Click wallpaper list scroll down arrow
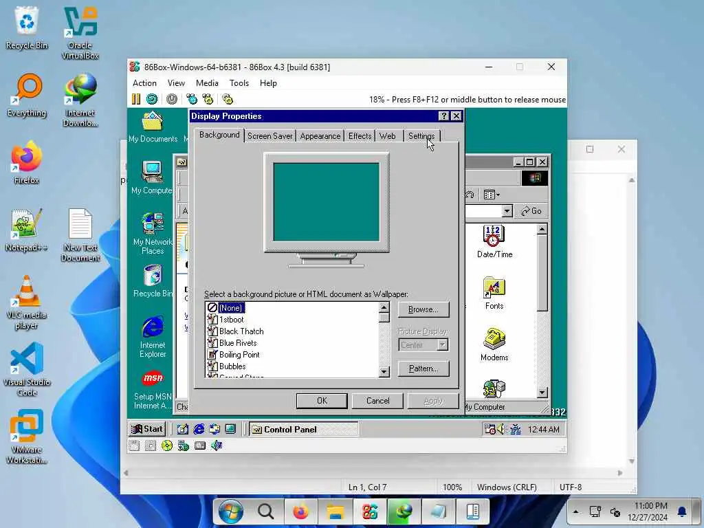This screenshot has width=704, height=528. click(x=384, y=372)
